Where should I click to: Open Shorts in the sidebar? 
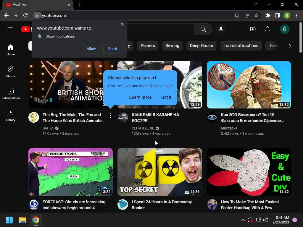[x=11, y=72]
